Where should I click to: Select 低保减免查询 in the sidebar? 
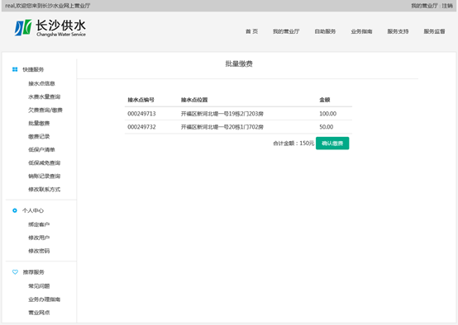click(44, 163)
